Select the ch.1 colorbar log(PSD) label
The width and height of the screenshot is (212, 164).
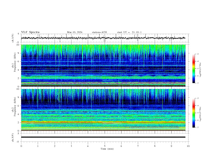point(200,70)
